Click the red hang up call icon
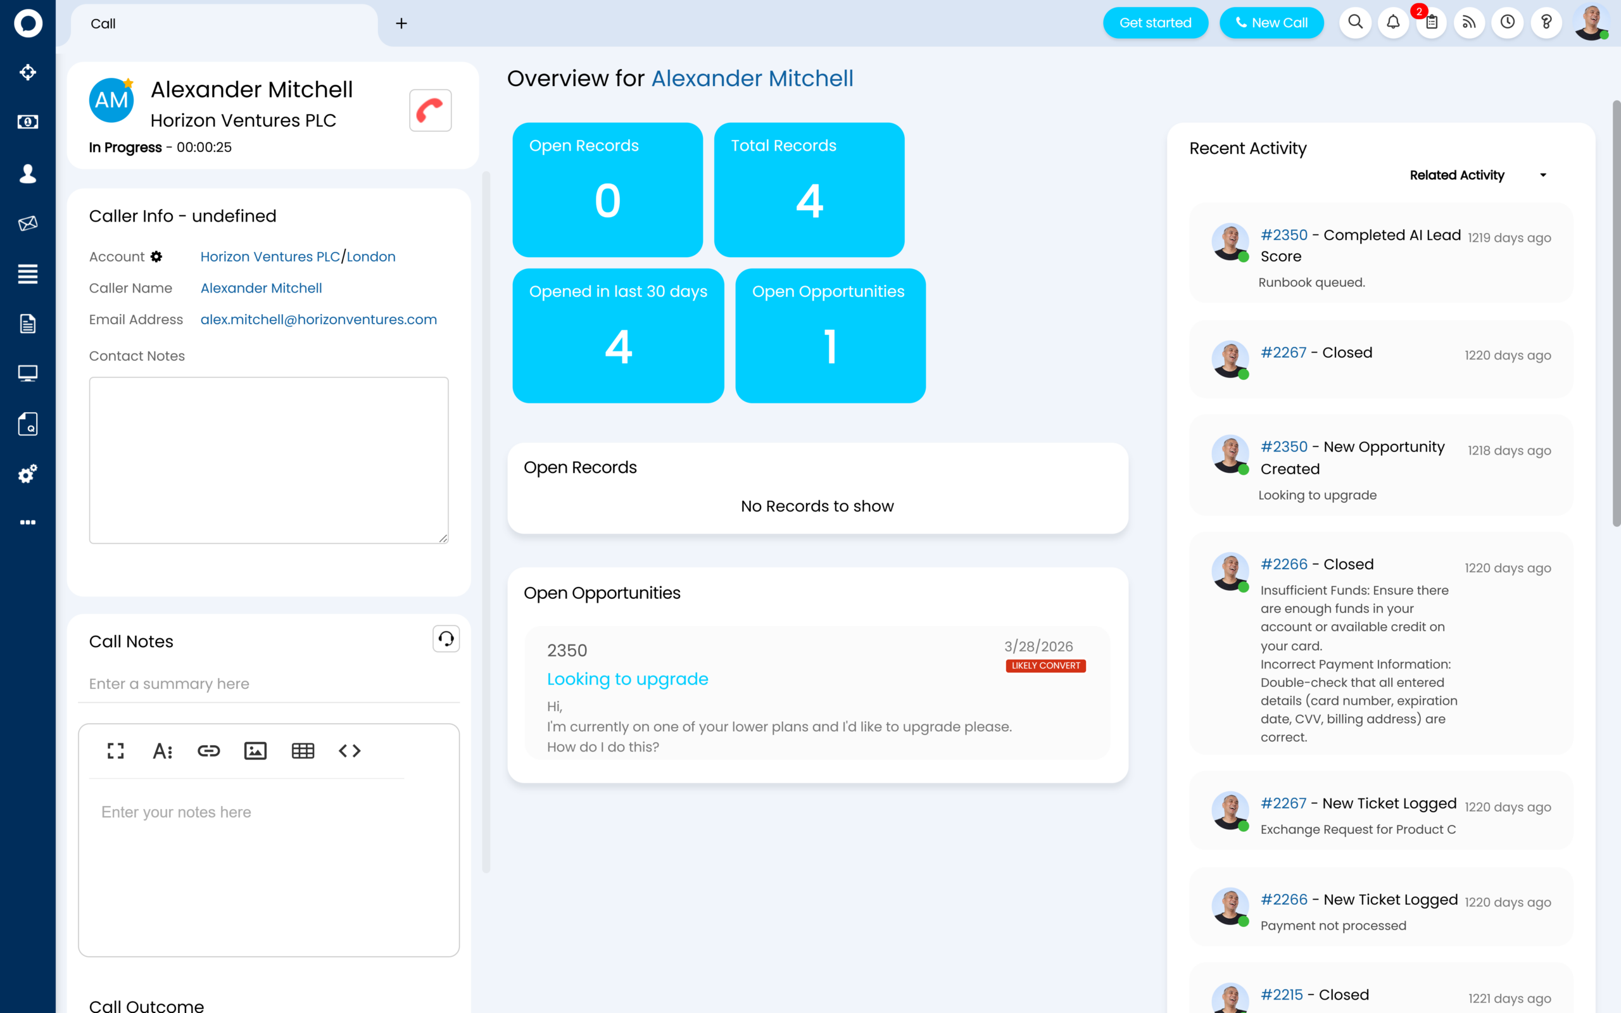The width and height of the screenshot is (1621, 1013). pyautogui.click(x=430, y=111)
